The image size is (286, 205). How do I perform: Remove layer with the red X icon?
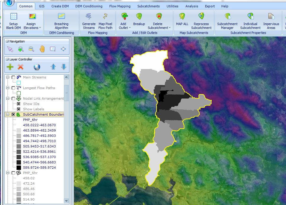point(20,67)
